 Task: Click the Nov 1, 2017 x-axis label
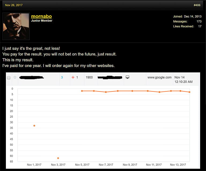(x=34, y=165)
